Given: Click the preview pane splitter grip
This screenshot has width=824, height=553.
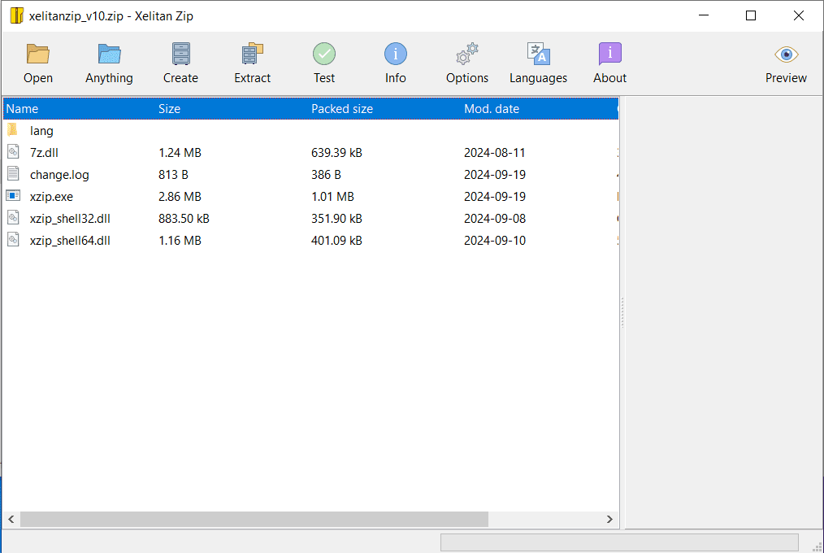Looking at the screenshot, I should (622, 312).
